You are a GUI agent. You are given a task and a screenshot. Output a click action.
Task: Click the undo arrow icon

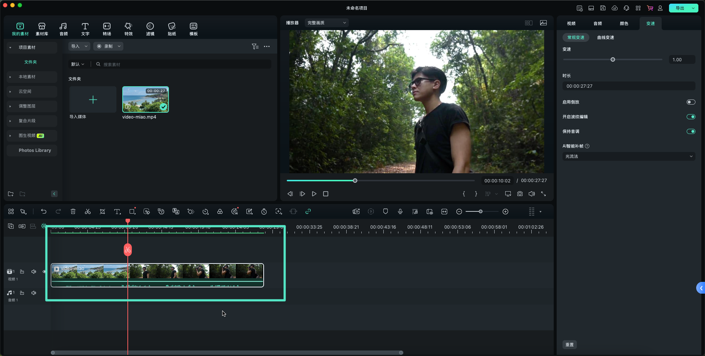pyautogui.click(x=44, y=212)
